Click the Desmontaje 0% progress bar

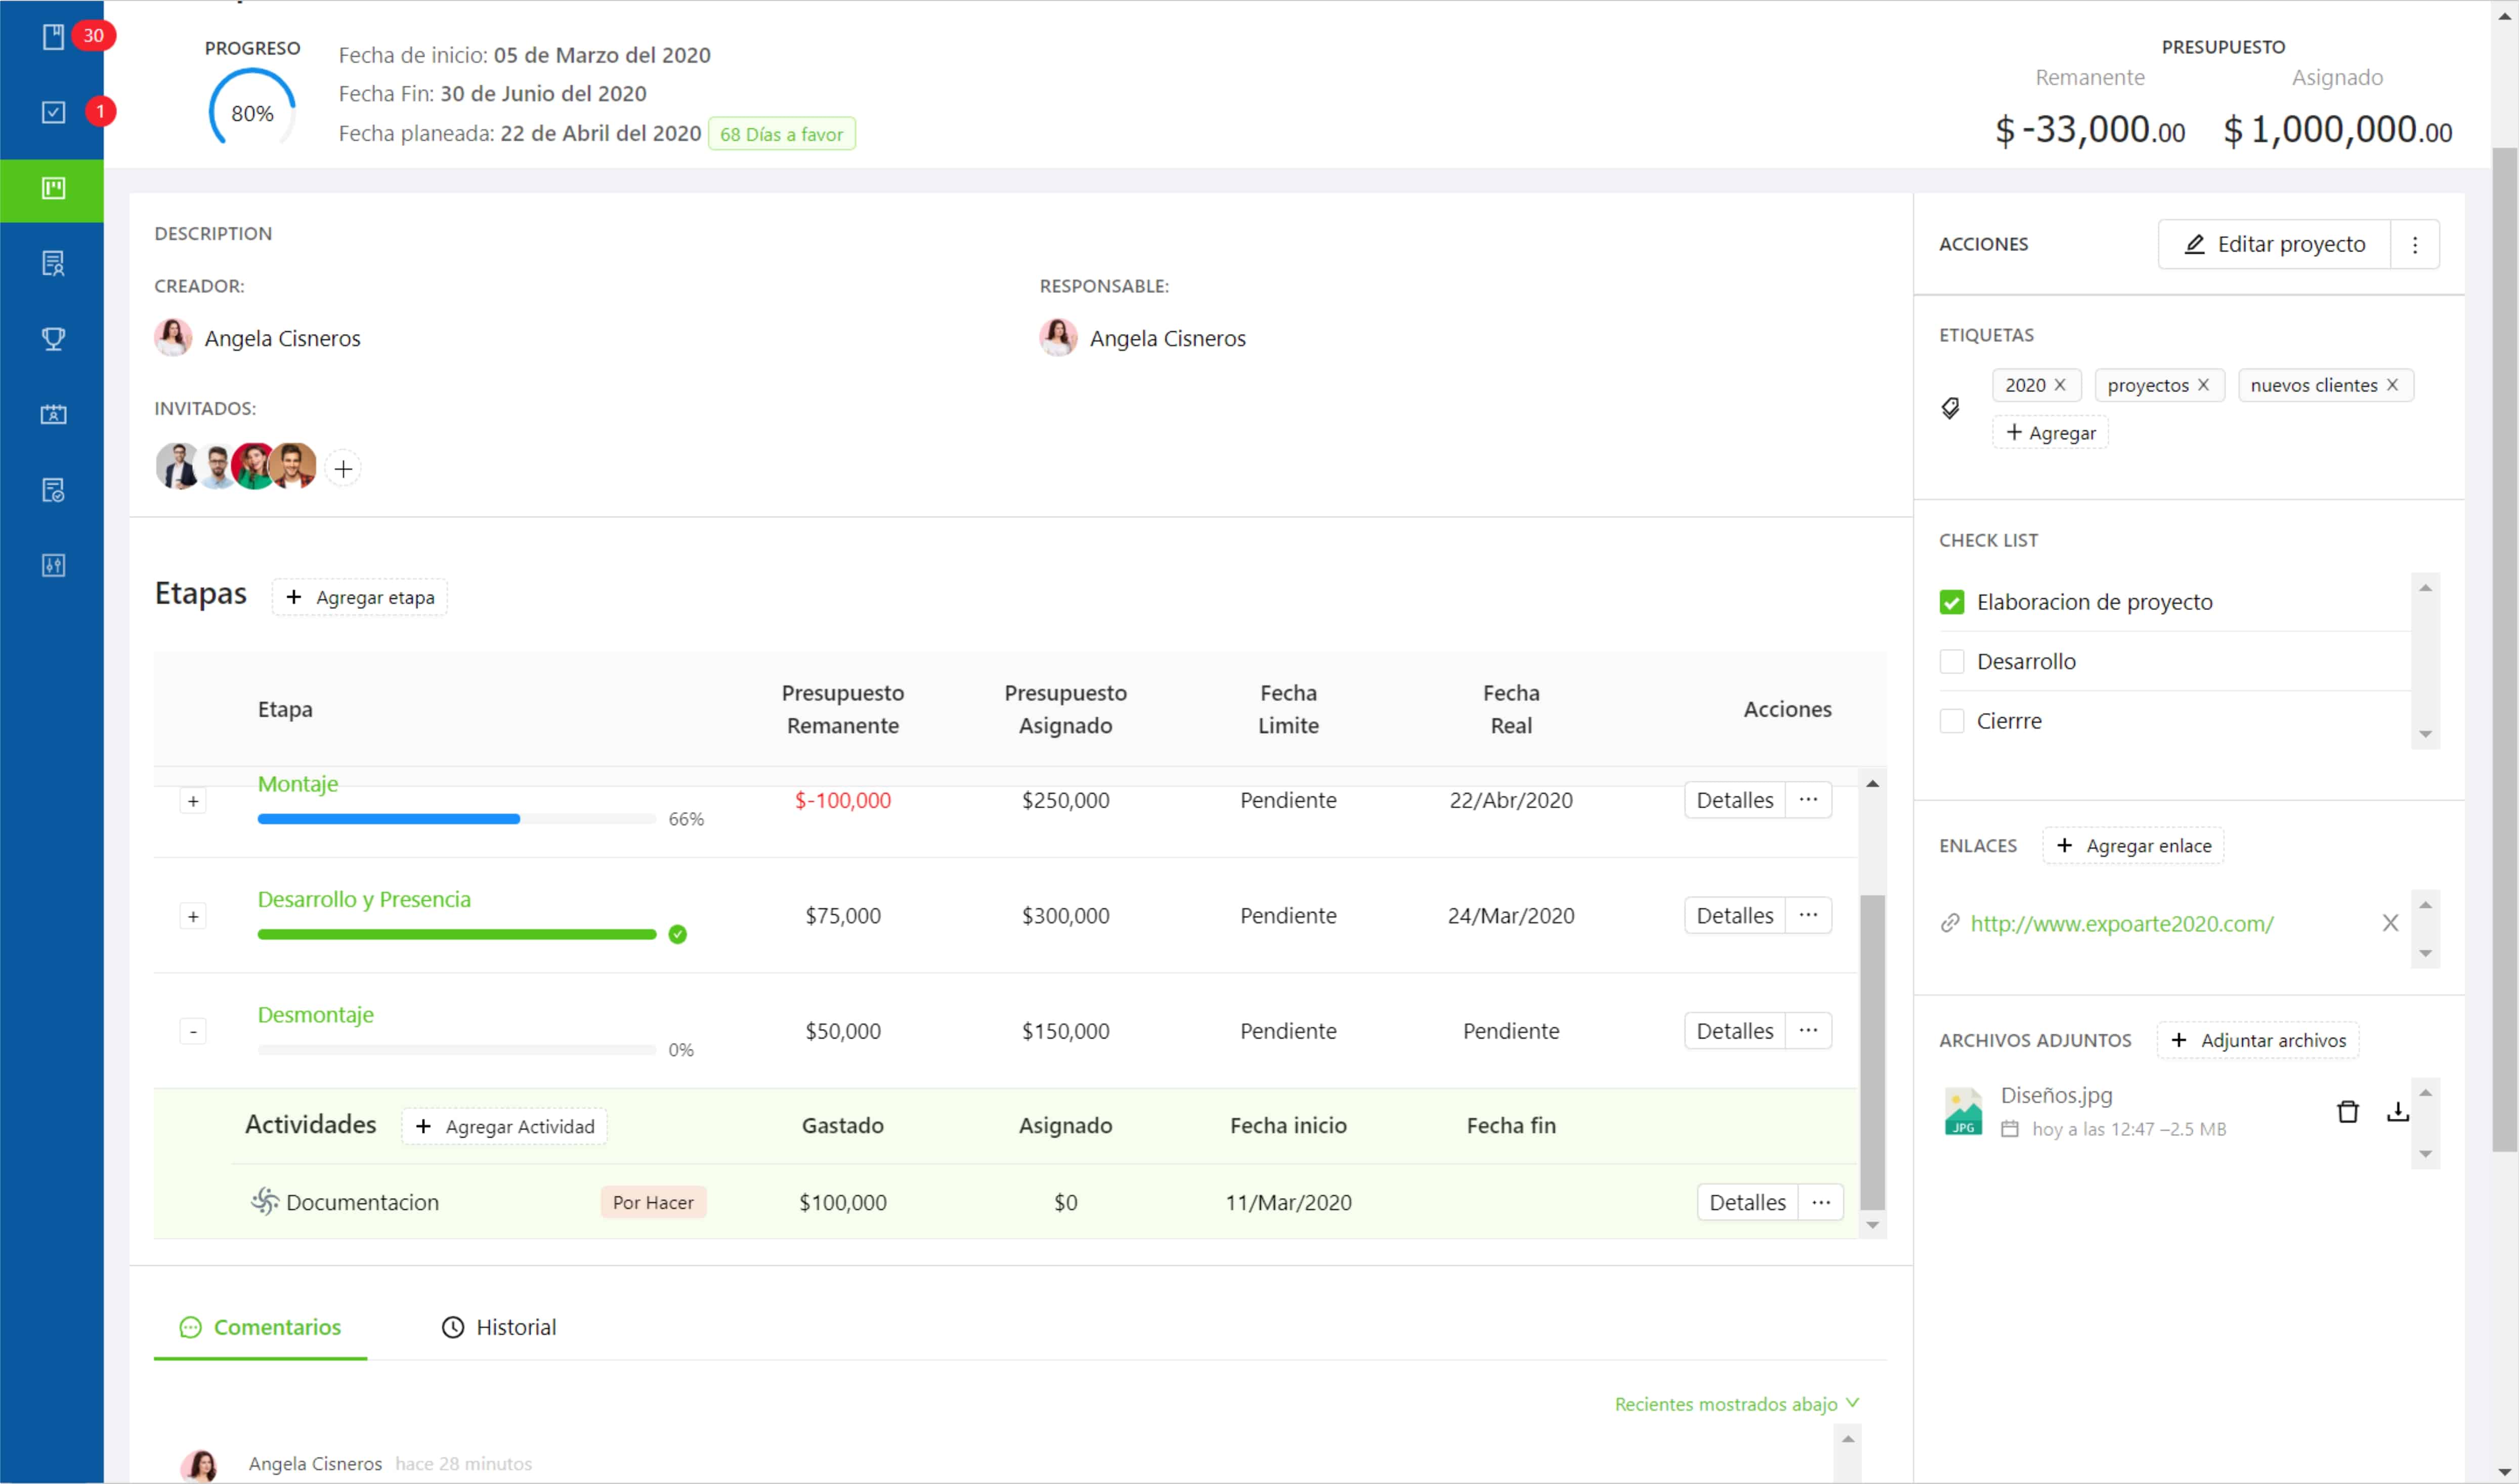[456, 1050]
